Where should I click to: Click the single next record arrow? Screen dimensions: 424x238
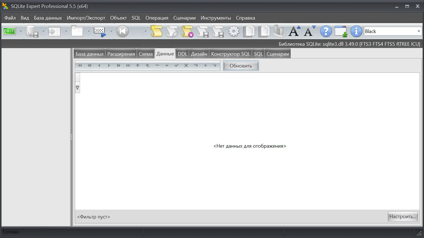(x=109, y=66)
